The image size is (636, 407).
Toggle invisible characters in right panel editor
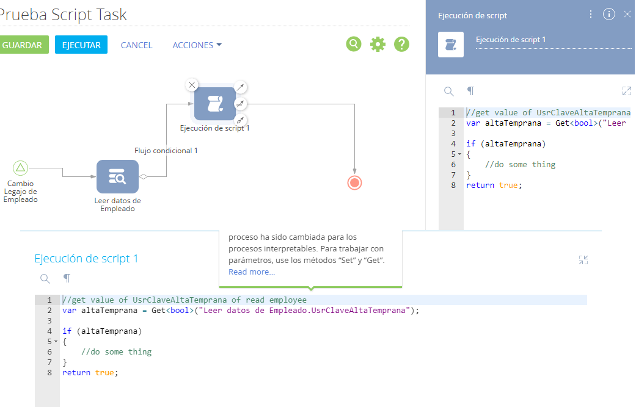click(470, 91)
